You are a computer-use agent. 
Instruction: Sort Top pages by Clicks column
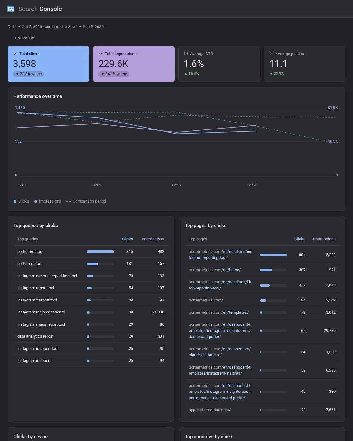300,239
